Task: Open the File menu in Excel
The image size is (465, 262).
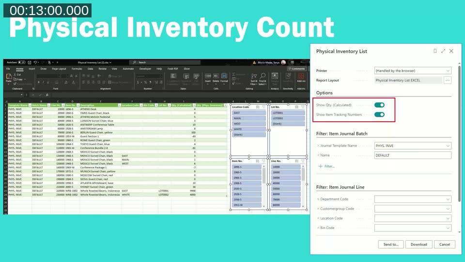Action: click(8, 68)
